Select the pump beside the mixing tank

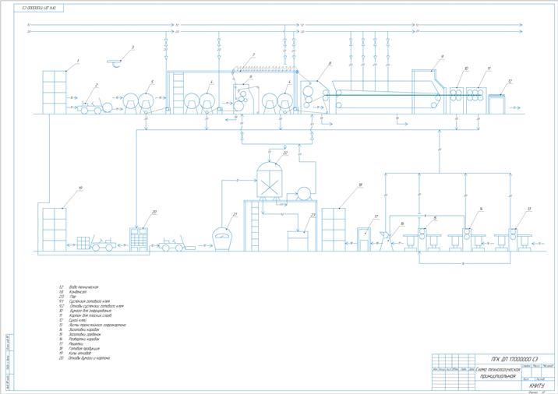[x=304, y=194]
